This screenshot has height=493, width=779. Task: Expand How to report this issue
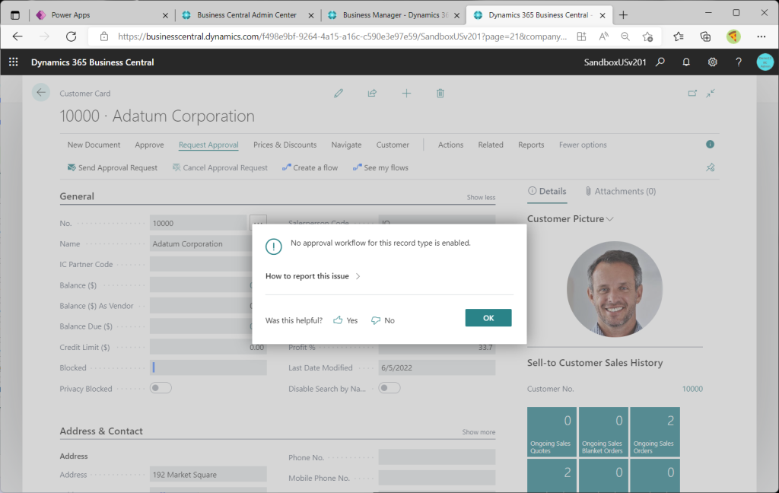(x=313, y=276)
